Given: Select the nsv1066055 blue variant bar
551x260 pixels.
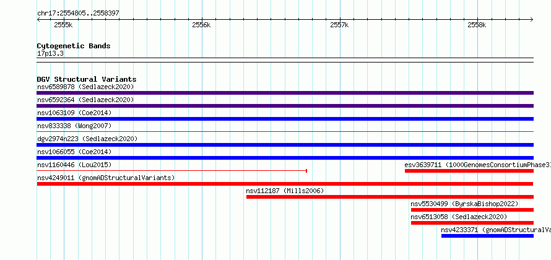Looking at the screenshot, I should click(x=285, y=158).
